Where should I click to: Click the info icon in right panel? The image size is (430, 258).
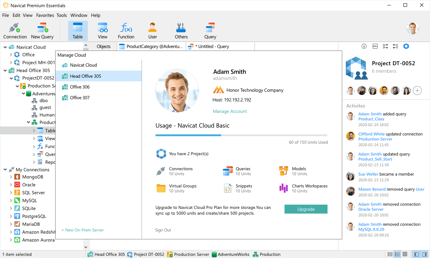[364, 46]
